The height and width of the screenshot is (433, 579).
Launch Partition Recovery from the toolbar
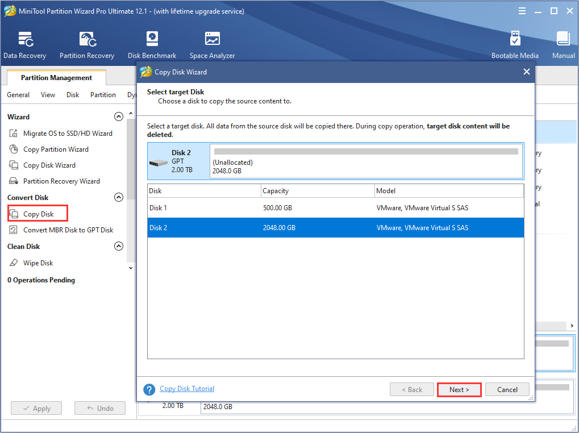point(87,45)
